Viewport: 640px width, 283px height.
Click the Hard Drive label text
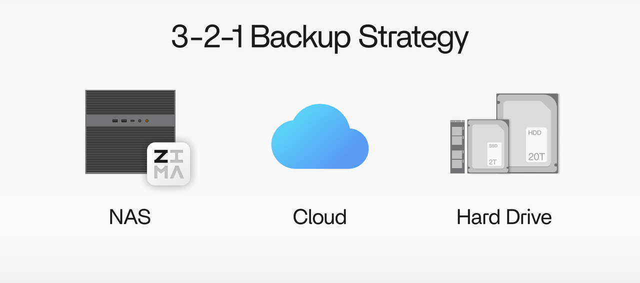[x=504, y=217]
